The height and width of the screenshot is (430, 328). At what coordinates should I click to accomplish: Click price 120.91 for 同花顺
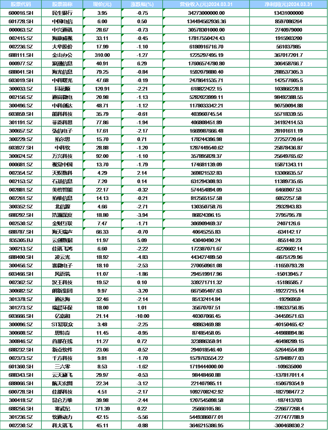tap(102, 89)
